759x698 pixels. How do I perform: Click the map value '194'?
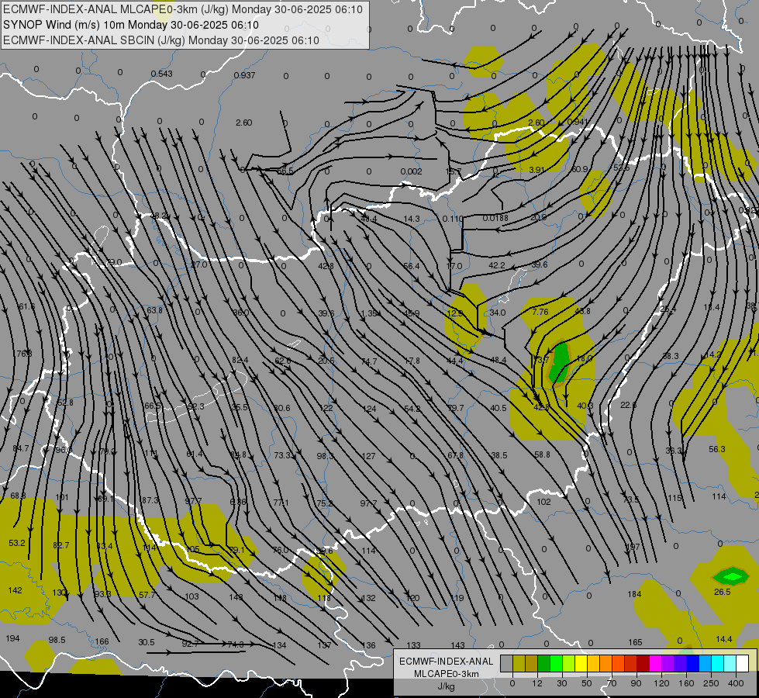tap(12, 638)
